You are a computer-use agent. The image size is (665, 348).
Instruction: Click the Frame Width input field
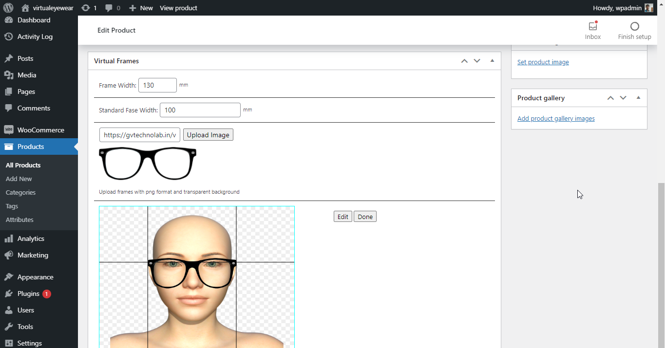(157, 85)
